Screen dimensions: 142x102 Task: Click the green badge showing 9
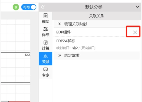16,7
